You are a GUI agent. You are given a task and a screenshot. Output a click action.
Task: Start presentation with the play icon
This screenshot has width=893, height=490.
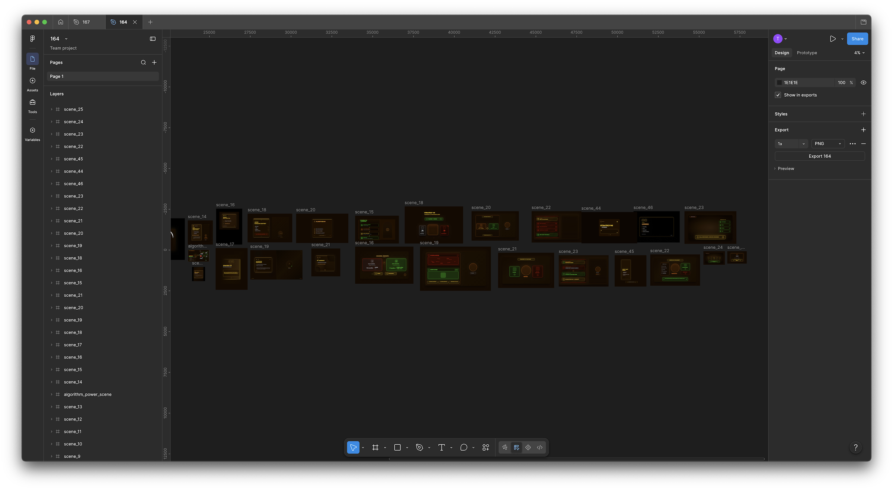click(833, 39)
